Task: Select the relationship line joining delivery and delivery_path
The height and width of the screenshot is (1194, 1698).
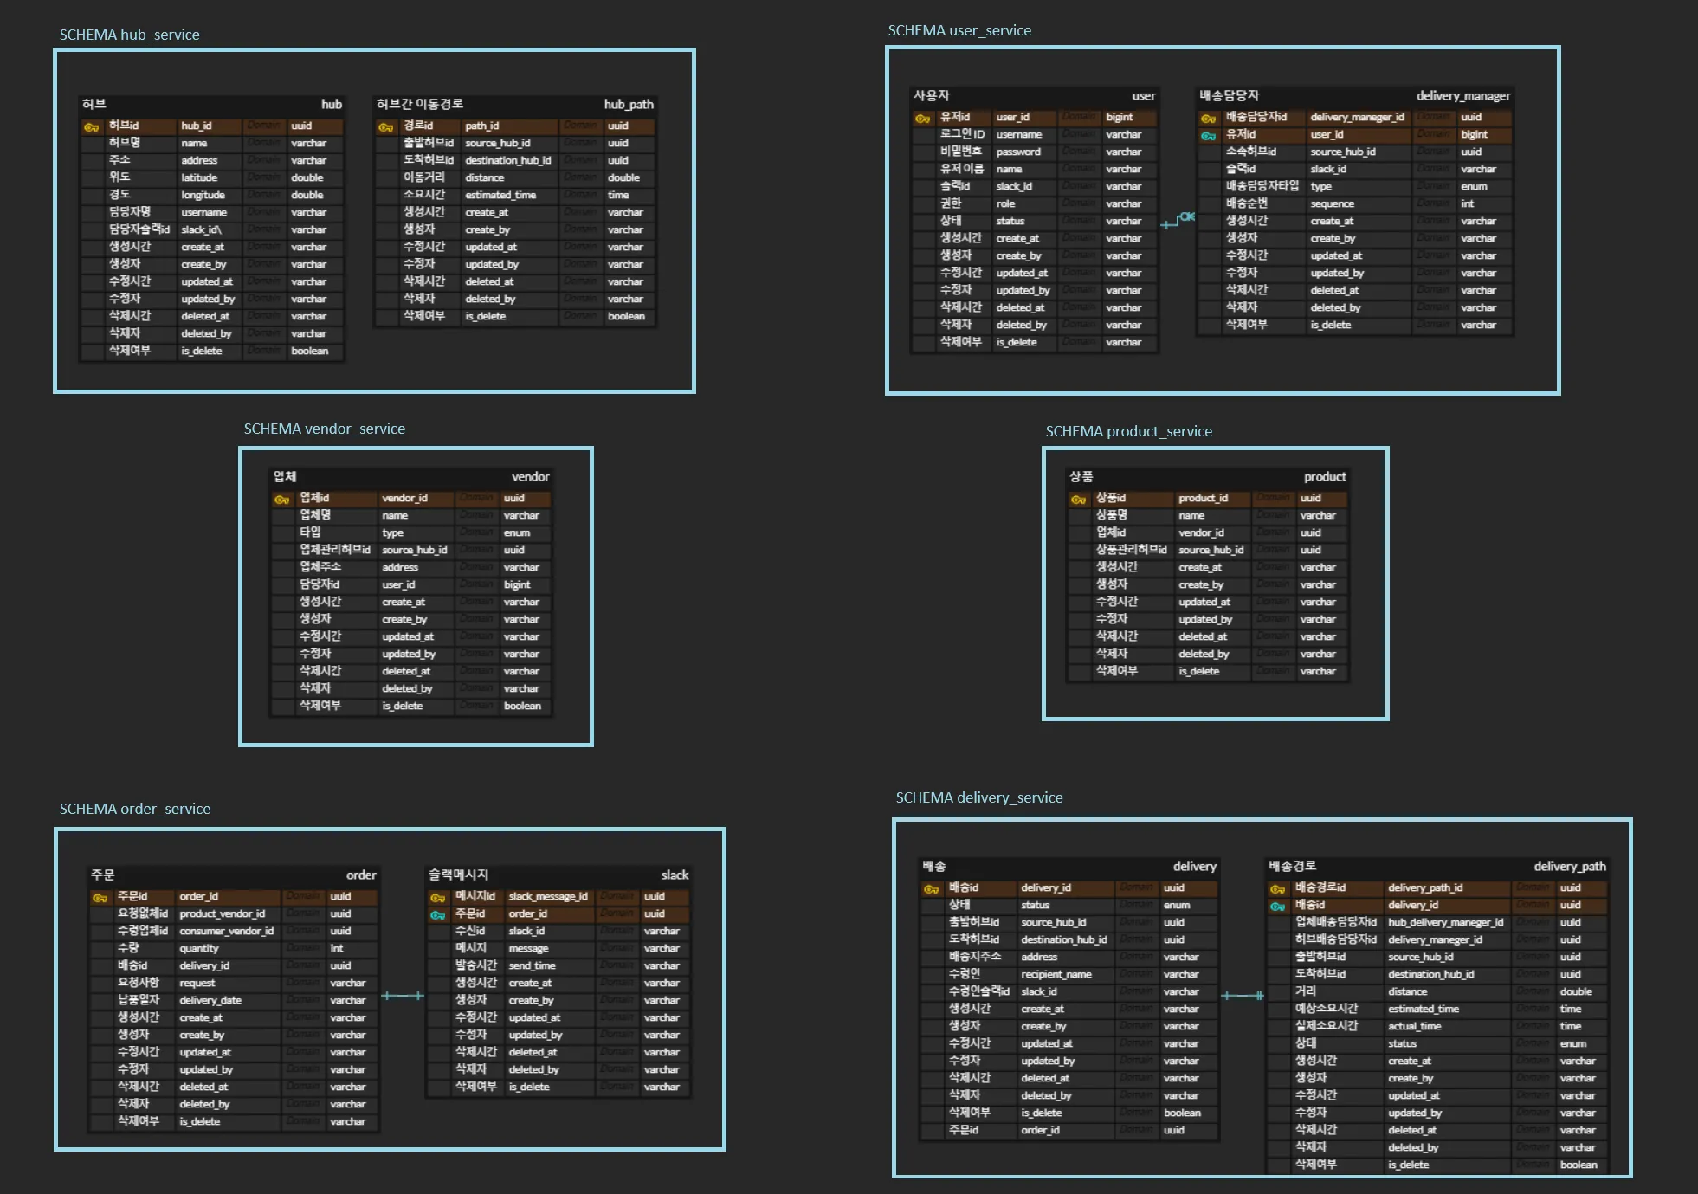Action: (x=1243, y=996)
